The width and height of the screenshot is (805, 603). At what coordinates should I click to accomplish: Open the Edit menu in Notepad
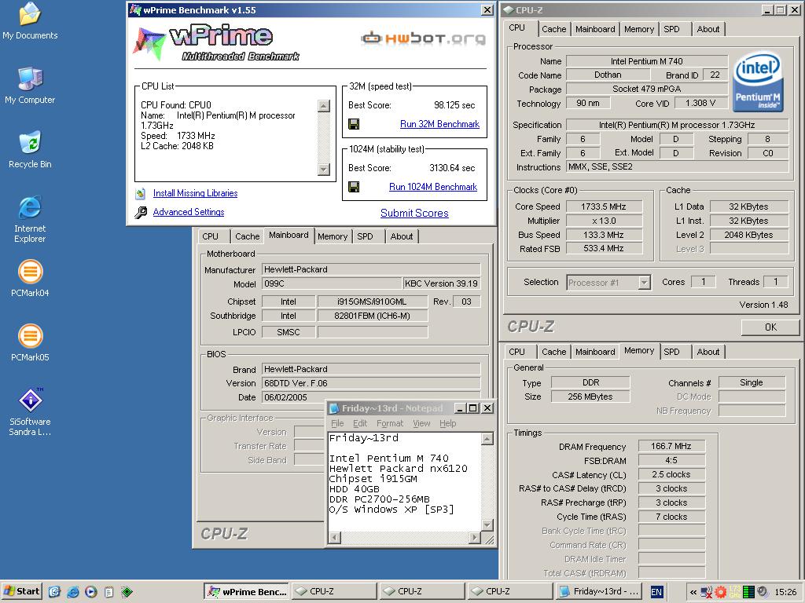pyautogui.click(x=360, y=423)
